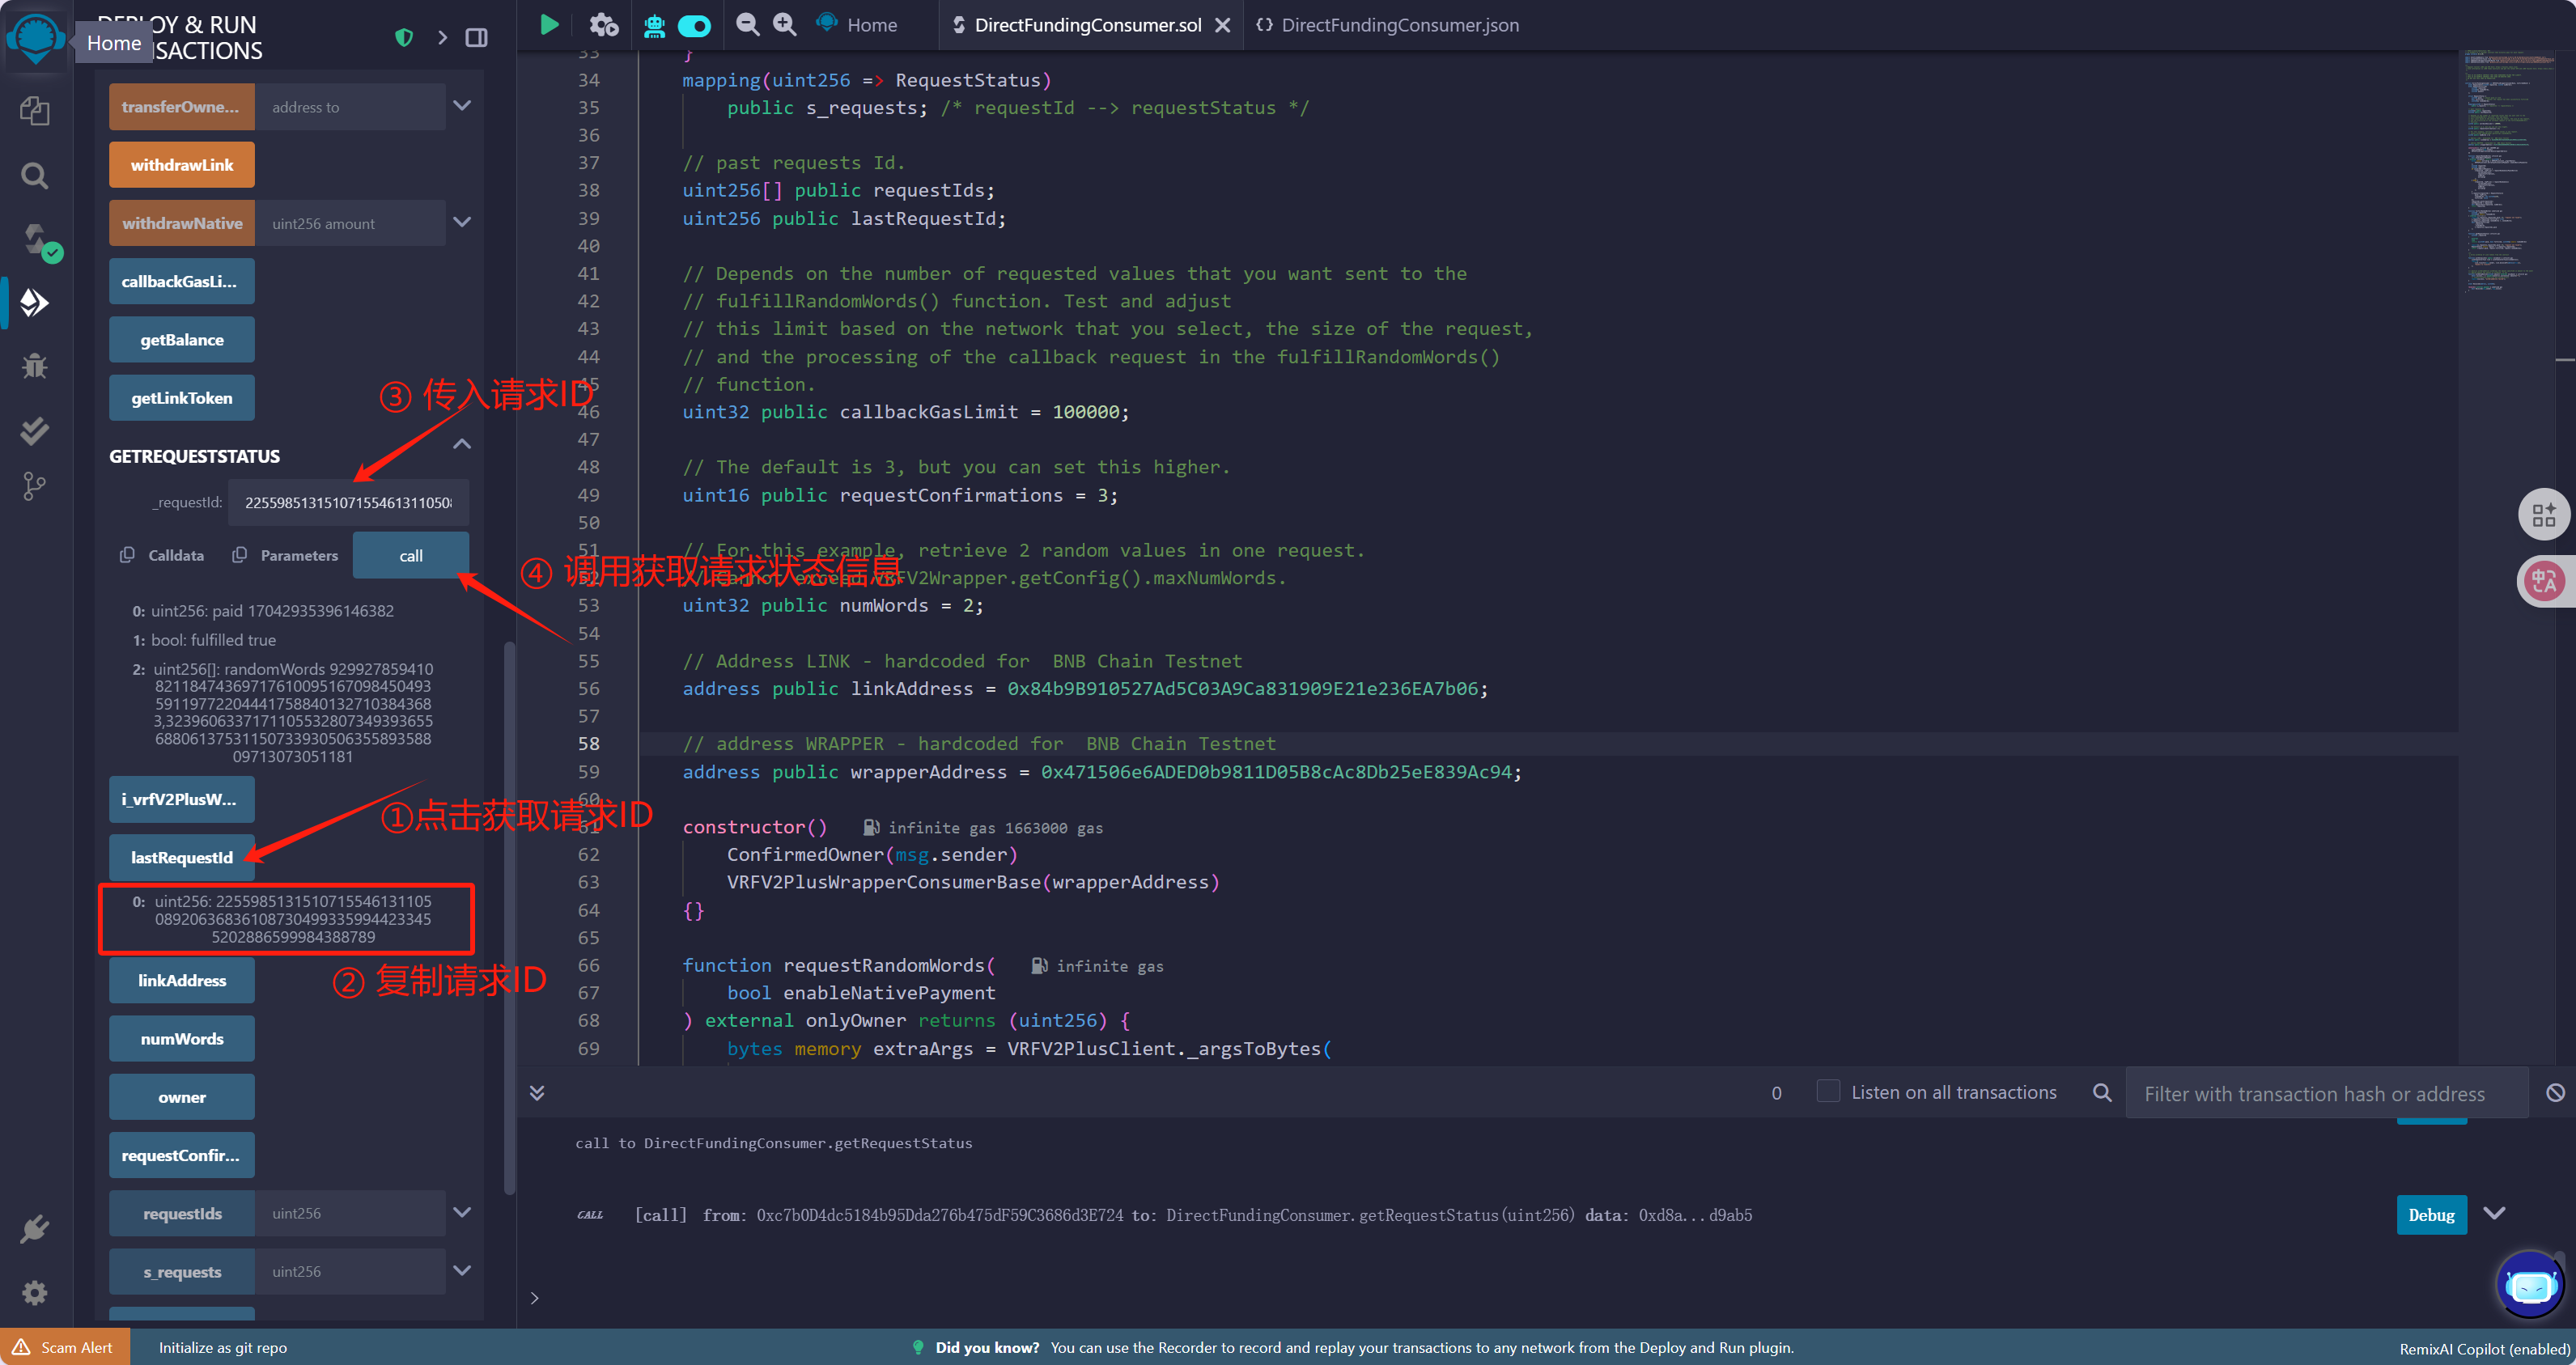Click the lastRequestId button

click(182, 857)
